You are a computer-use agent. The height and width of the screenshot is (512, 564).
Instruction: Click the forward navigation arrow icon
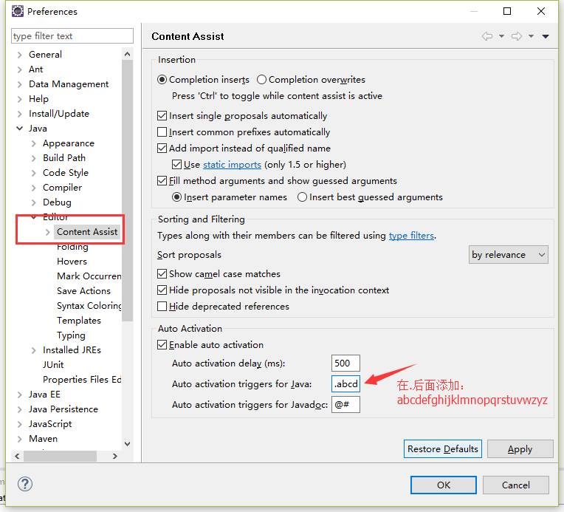517,36
